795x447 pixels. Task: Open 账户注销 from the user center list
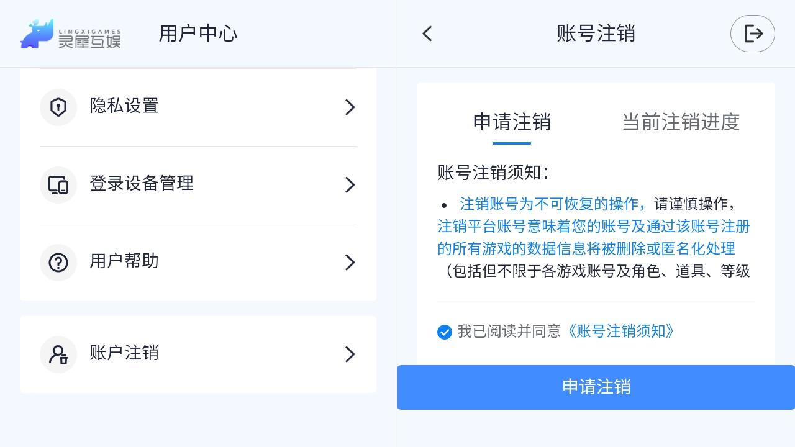click(124, 354)
